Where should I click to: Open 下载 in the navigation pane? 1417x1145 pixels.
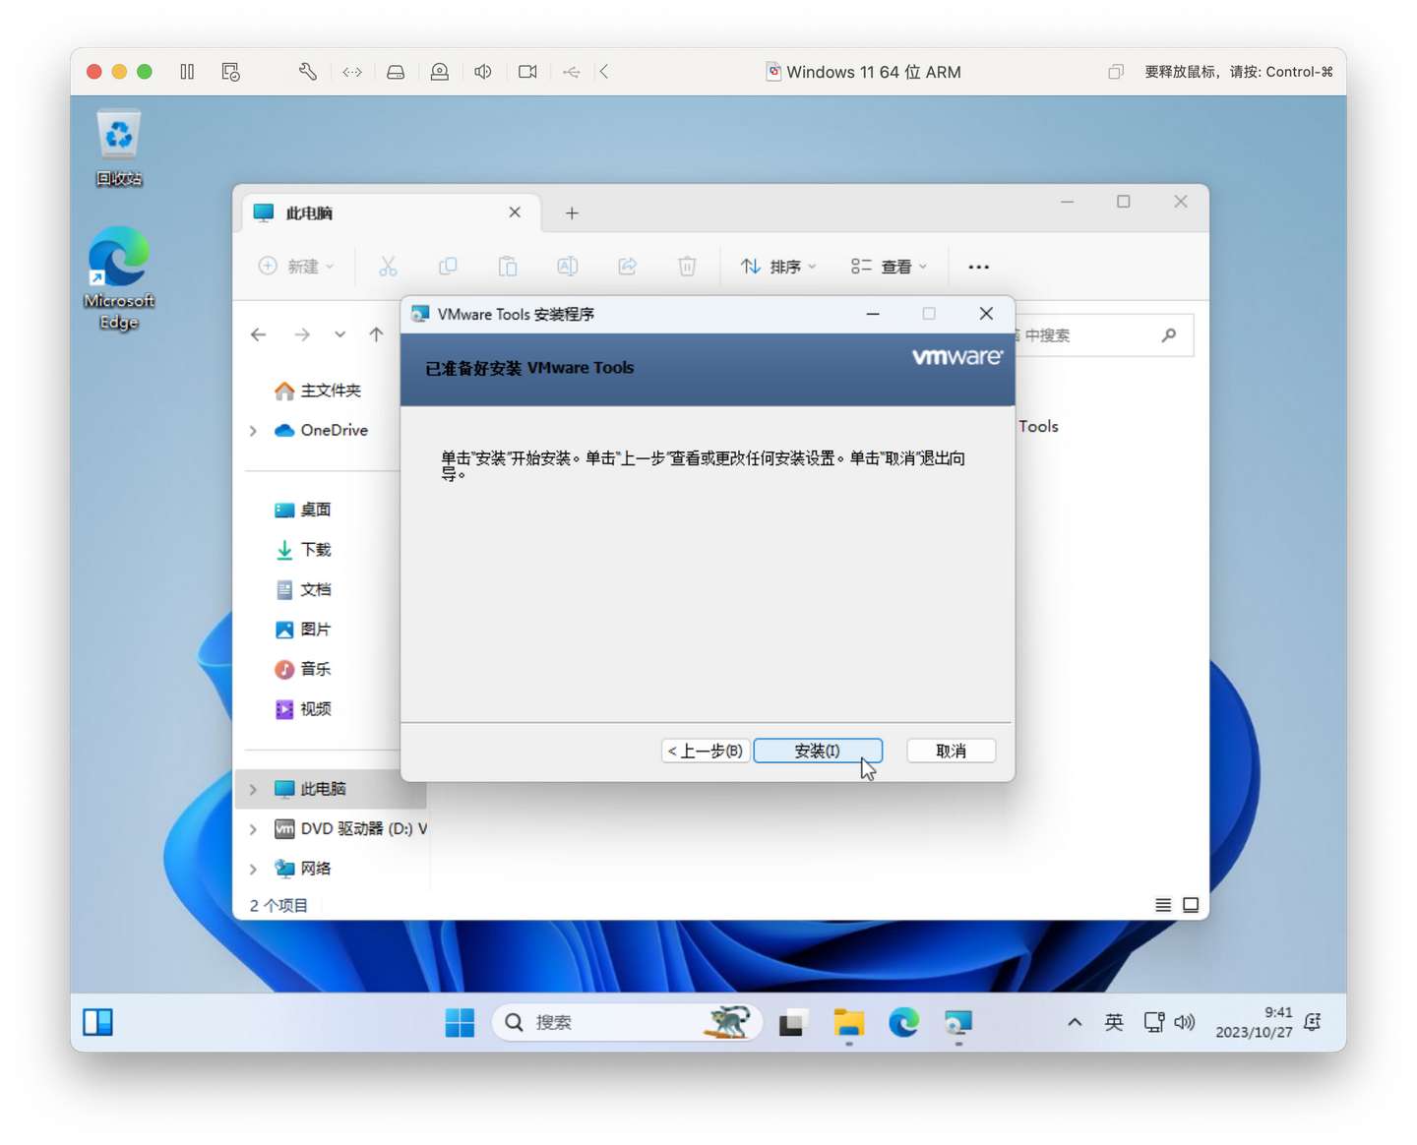(303, 550)
